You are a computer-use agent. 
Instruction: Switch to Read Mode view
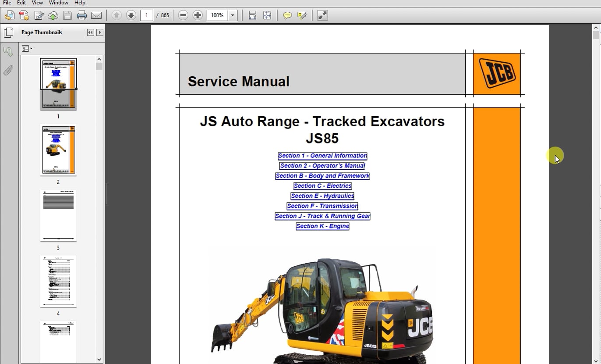pos(322,15)
